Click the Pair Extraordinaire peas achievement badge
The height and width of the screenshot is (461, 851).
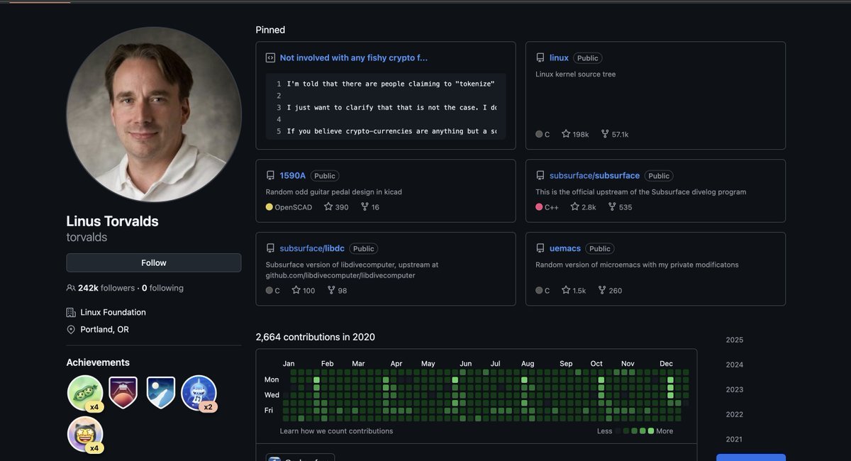[x=85, y=392]
